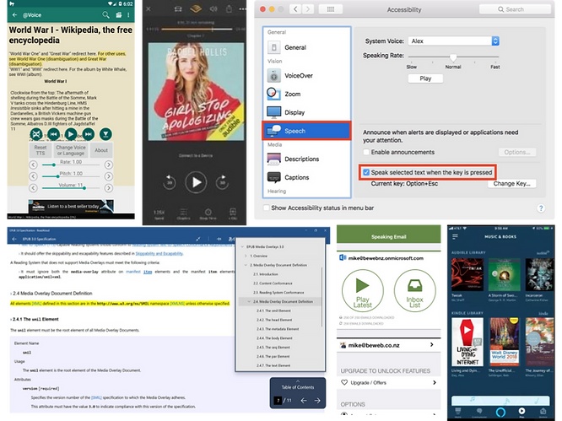This screenshot has height=421, width=562.
Task: Increase Rate with the right arrow stepper
Action: click(x=108, y=165)
